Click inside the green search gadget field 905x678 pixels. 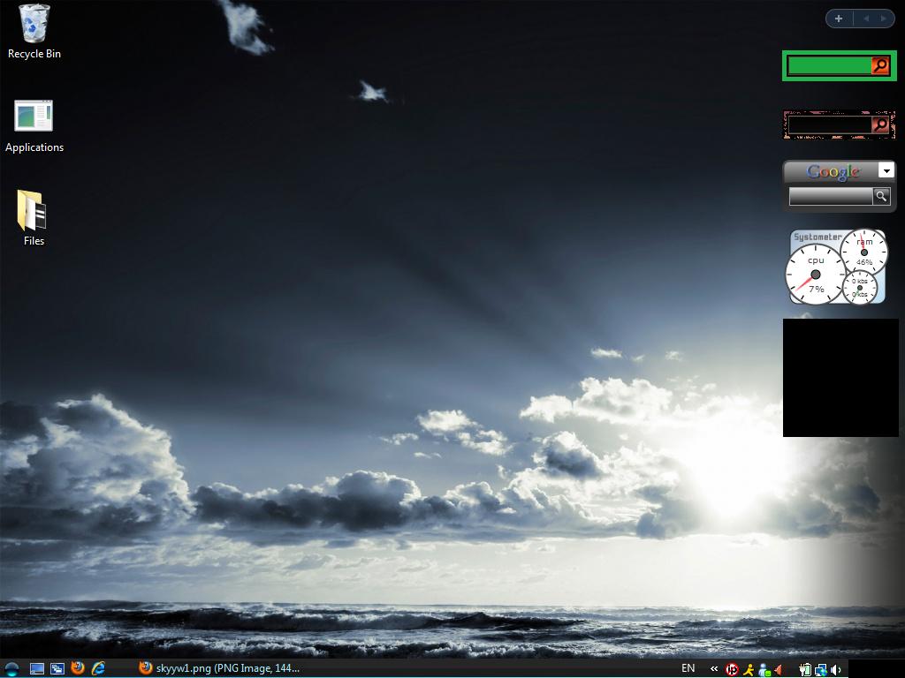point(829,65)
